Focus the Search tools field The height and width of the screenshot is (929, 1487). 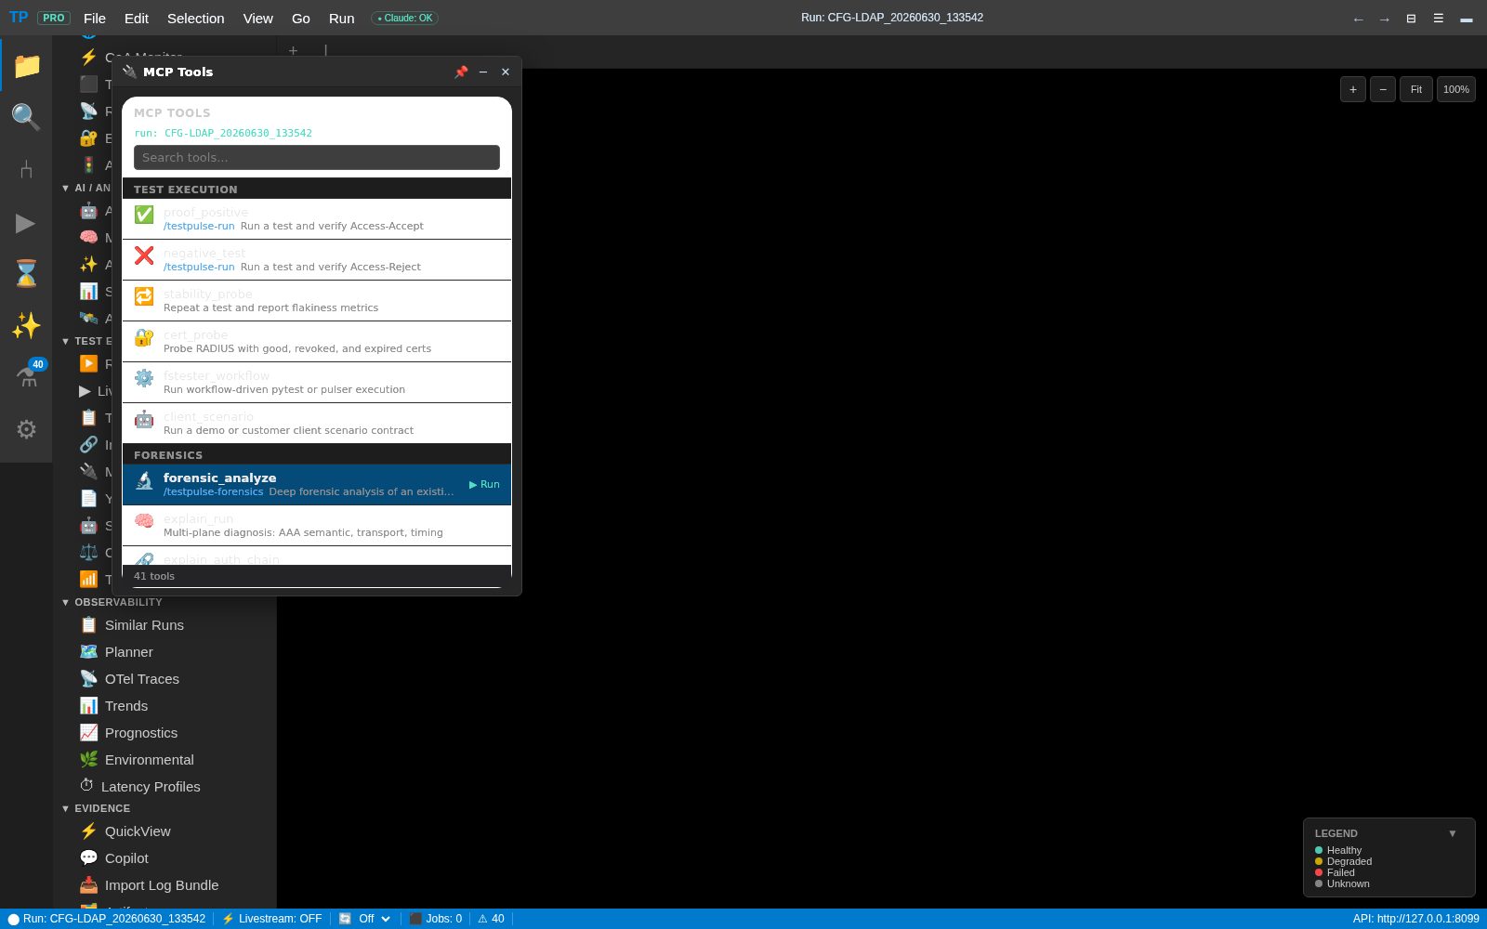[x=317, y=158]
